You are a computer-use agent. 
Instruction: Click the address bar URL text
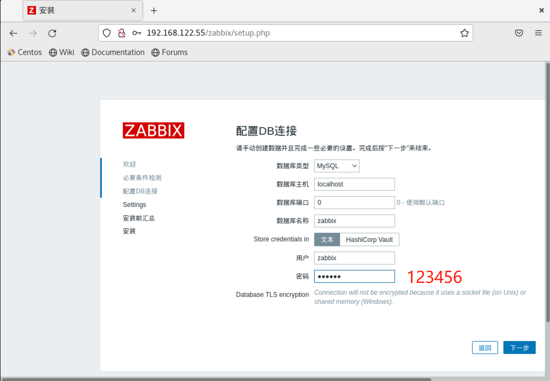pyautogui.click(x=208, y=33)
